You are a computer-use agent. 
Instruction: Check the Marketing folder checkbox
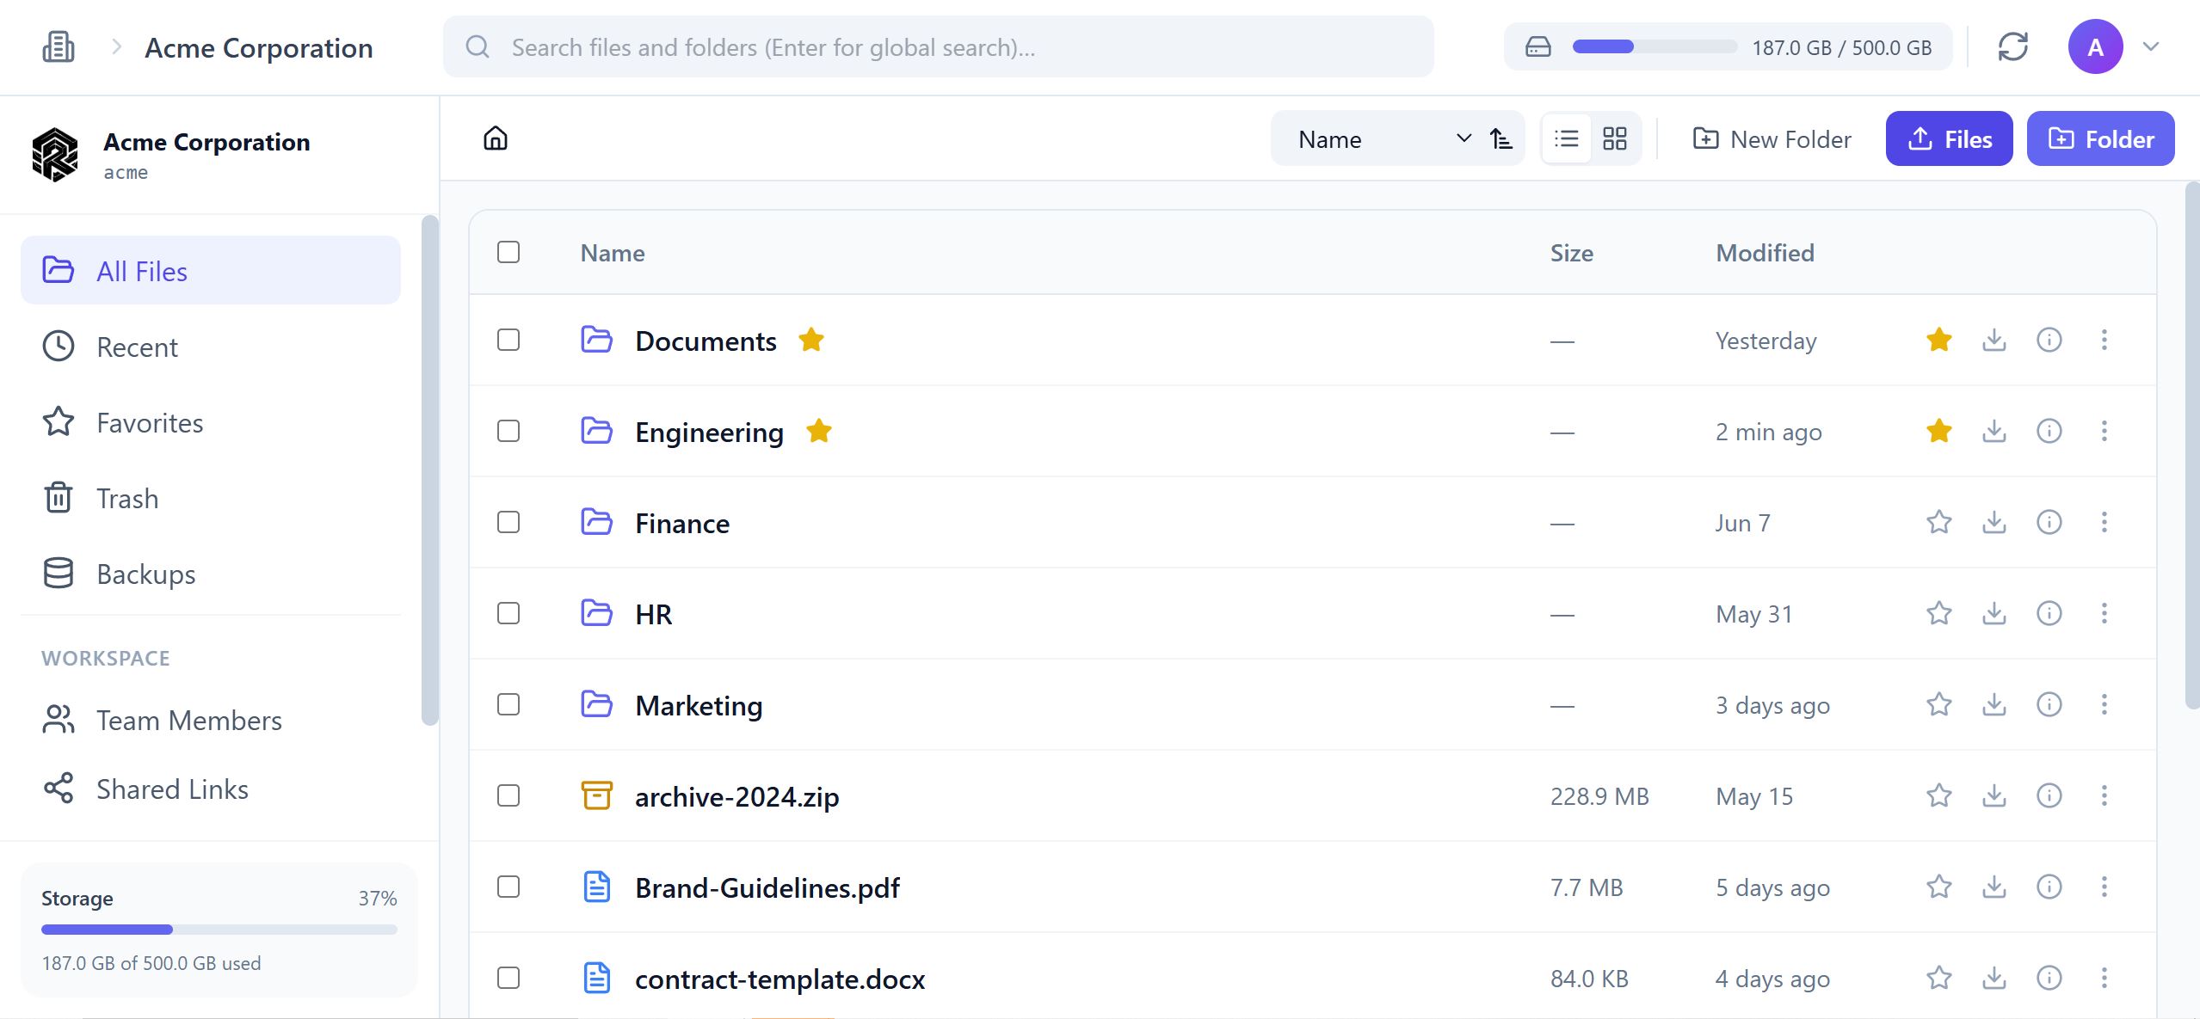[508, 704]
